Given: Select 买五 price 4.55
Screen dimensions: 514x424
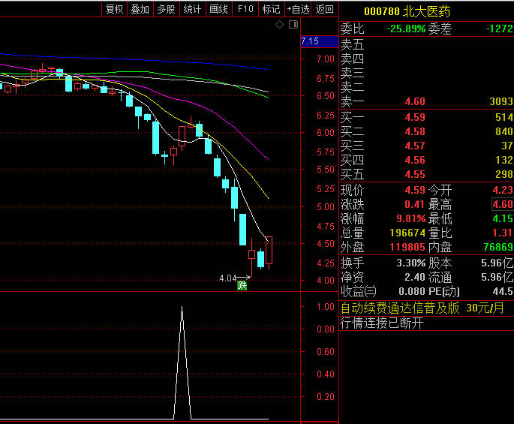Looking at the screenshot, I should (x=415, y=174).
